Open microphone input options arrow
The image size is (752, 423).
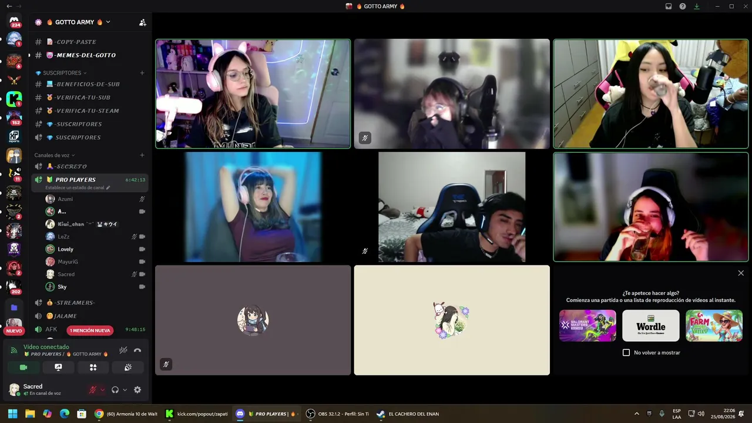[x=102, y=390]
